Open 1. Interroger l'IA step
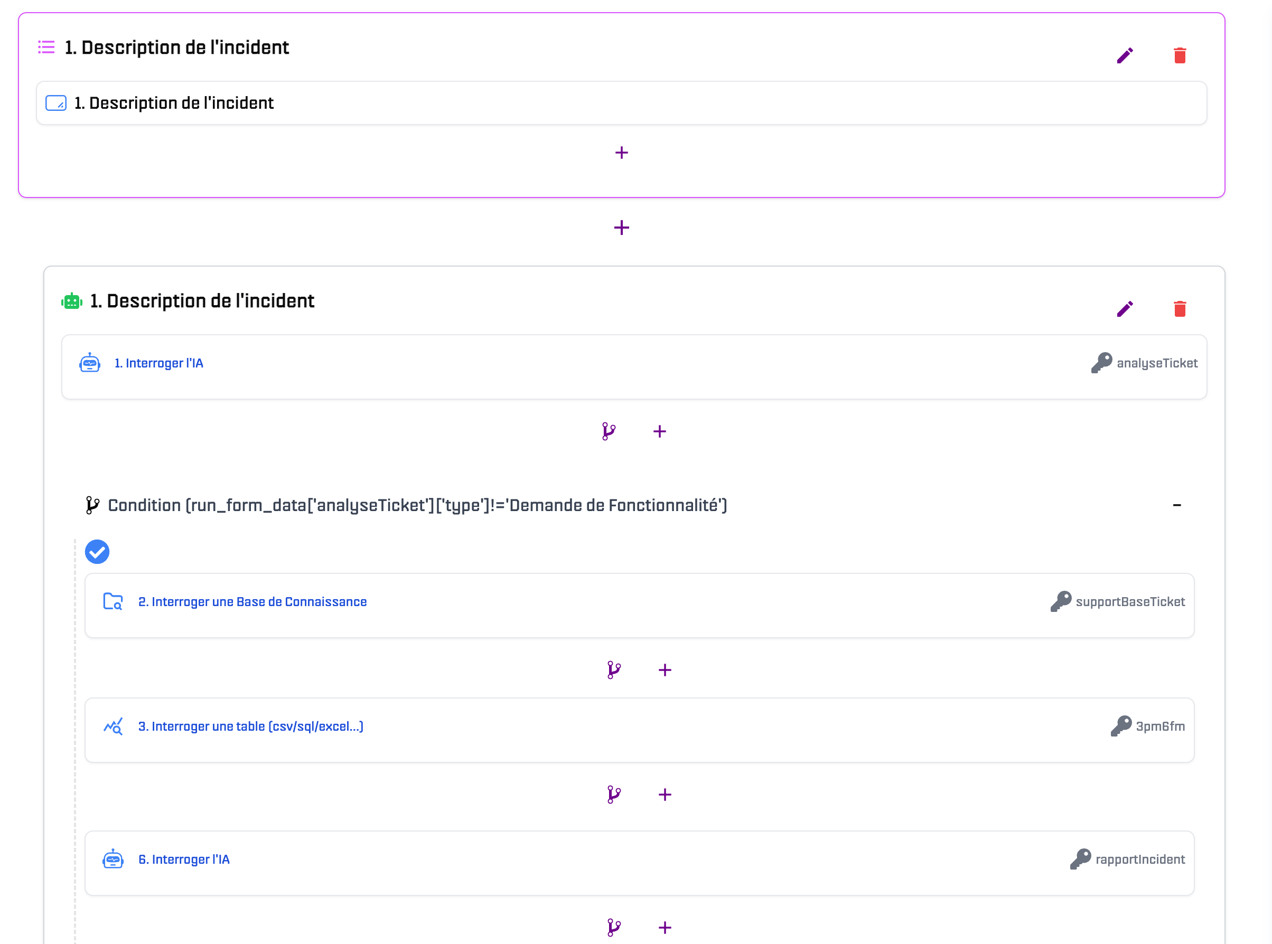The width and height of the screenshot is (1272, 944). tap(158, 363)
